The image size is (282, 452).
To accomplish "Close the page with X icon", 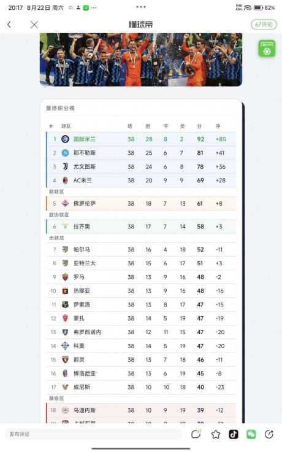I will click(34, 25).
